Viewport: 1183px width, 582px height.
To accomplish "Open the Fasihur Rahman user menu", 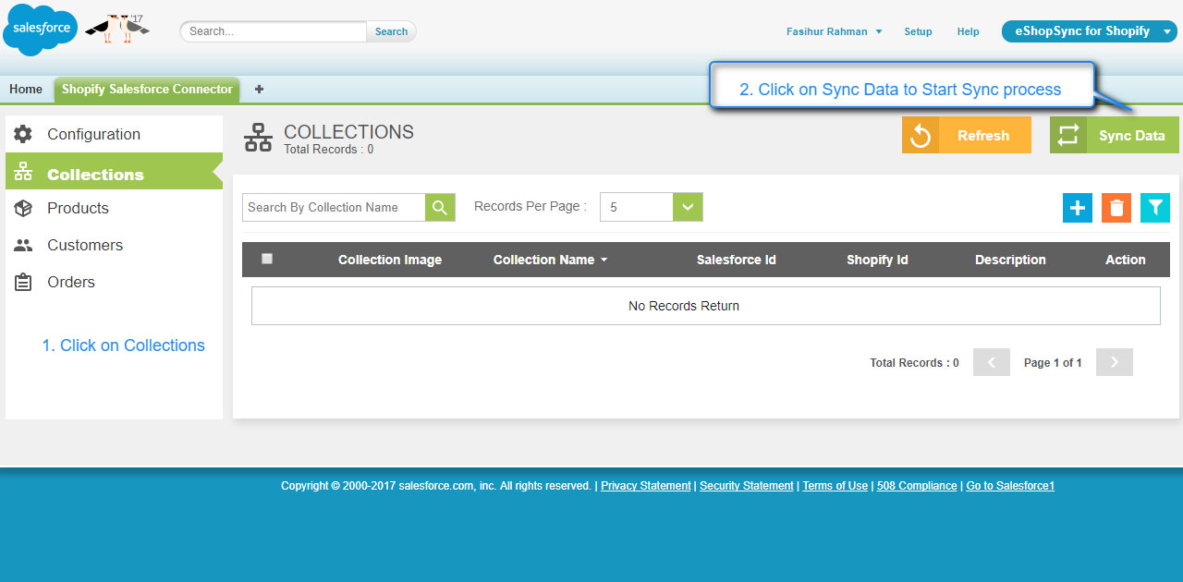I will [834, 31].
